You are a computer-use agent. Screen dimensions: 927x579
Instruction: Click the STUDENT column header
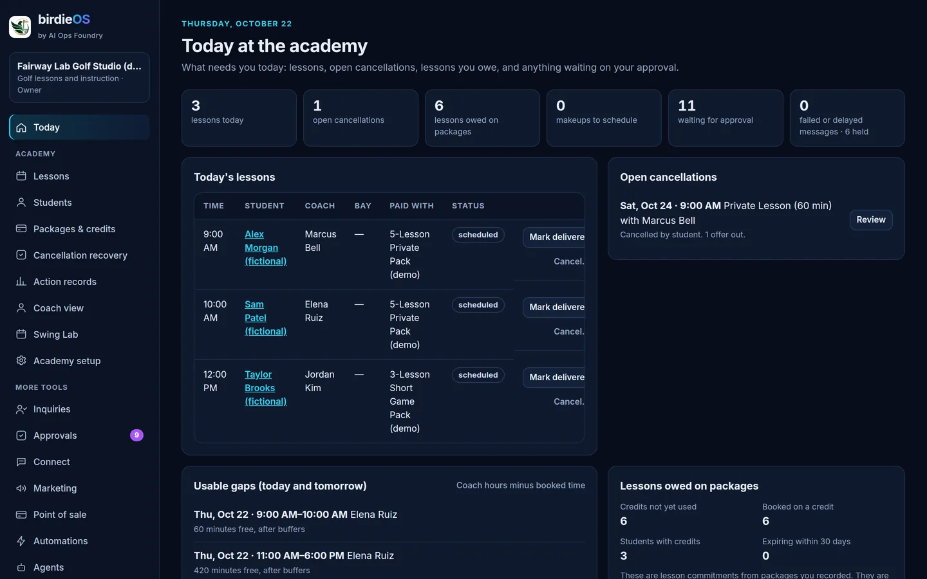pyautogui.click(x=264, y=206)
